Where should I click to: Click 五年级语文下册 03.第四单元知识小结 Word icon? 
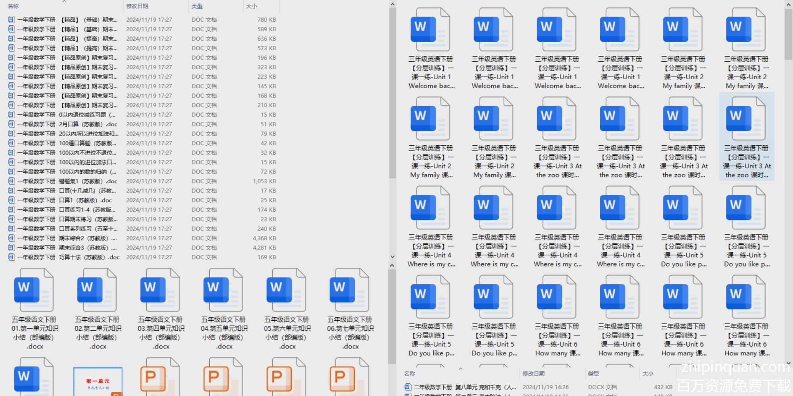coord(160,291)
